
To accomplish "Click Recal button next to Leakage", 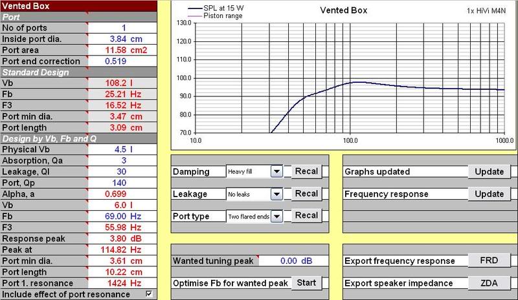I will tap(306, 194).
